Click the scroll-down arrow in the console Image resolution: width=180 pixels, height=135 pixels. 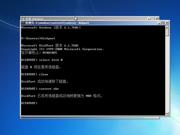pyautogui.click(x=167, y=114)
